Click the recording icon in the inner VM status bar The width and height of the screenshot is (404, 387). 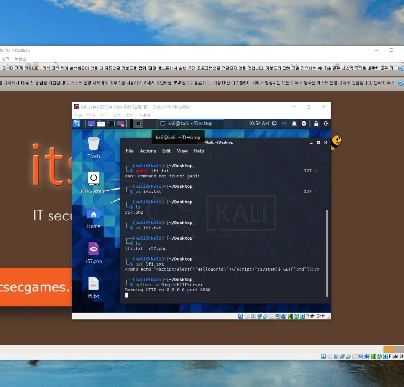[x=284, y=316]
